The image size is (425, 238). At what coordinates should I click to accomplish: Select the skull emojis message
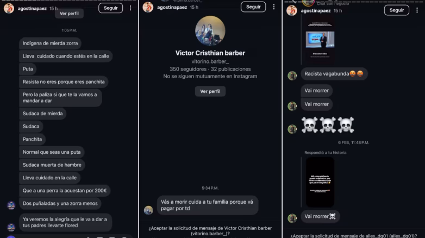point(328,125)
